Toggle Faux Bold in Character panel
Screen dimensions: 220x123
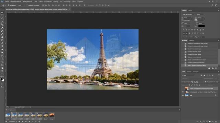(184, 30)
